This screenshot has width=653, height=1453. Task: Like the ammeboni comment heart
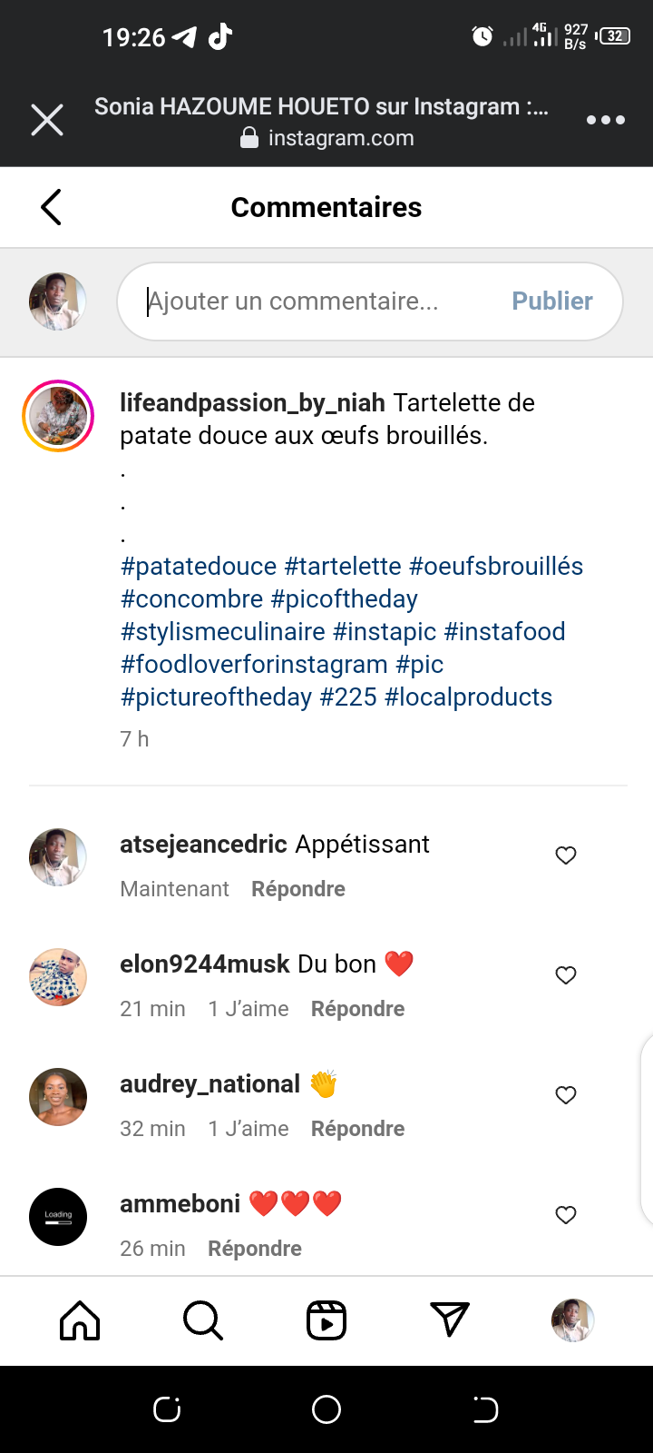[x=566, y=1215]
